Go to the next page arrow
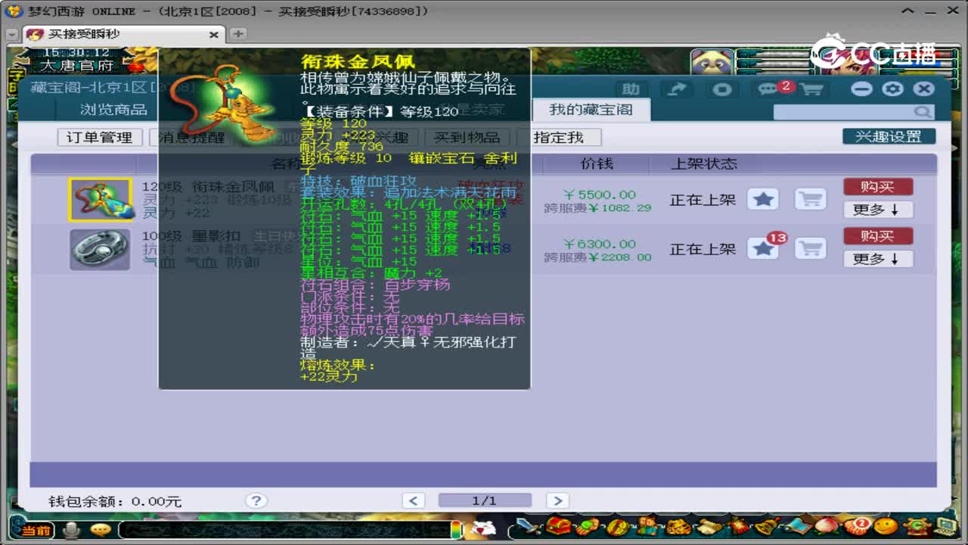This screenshot has height=545, width=968. [x=557, y=500]
